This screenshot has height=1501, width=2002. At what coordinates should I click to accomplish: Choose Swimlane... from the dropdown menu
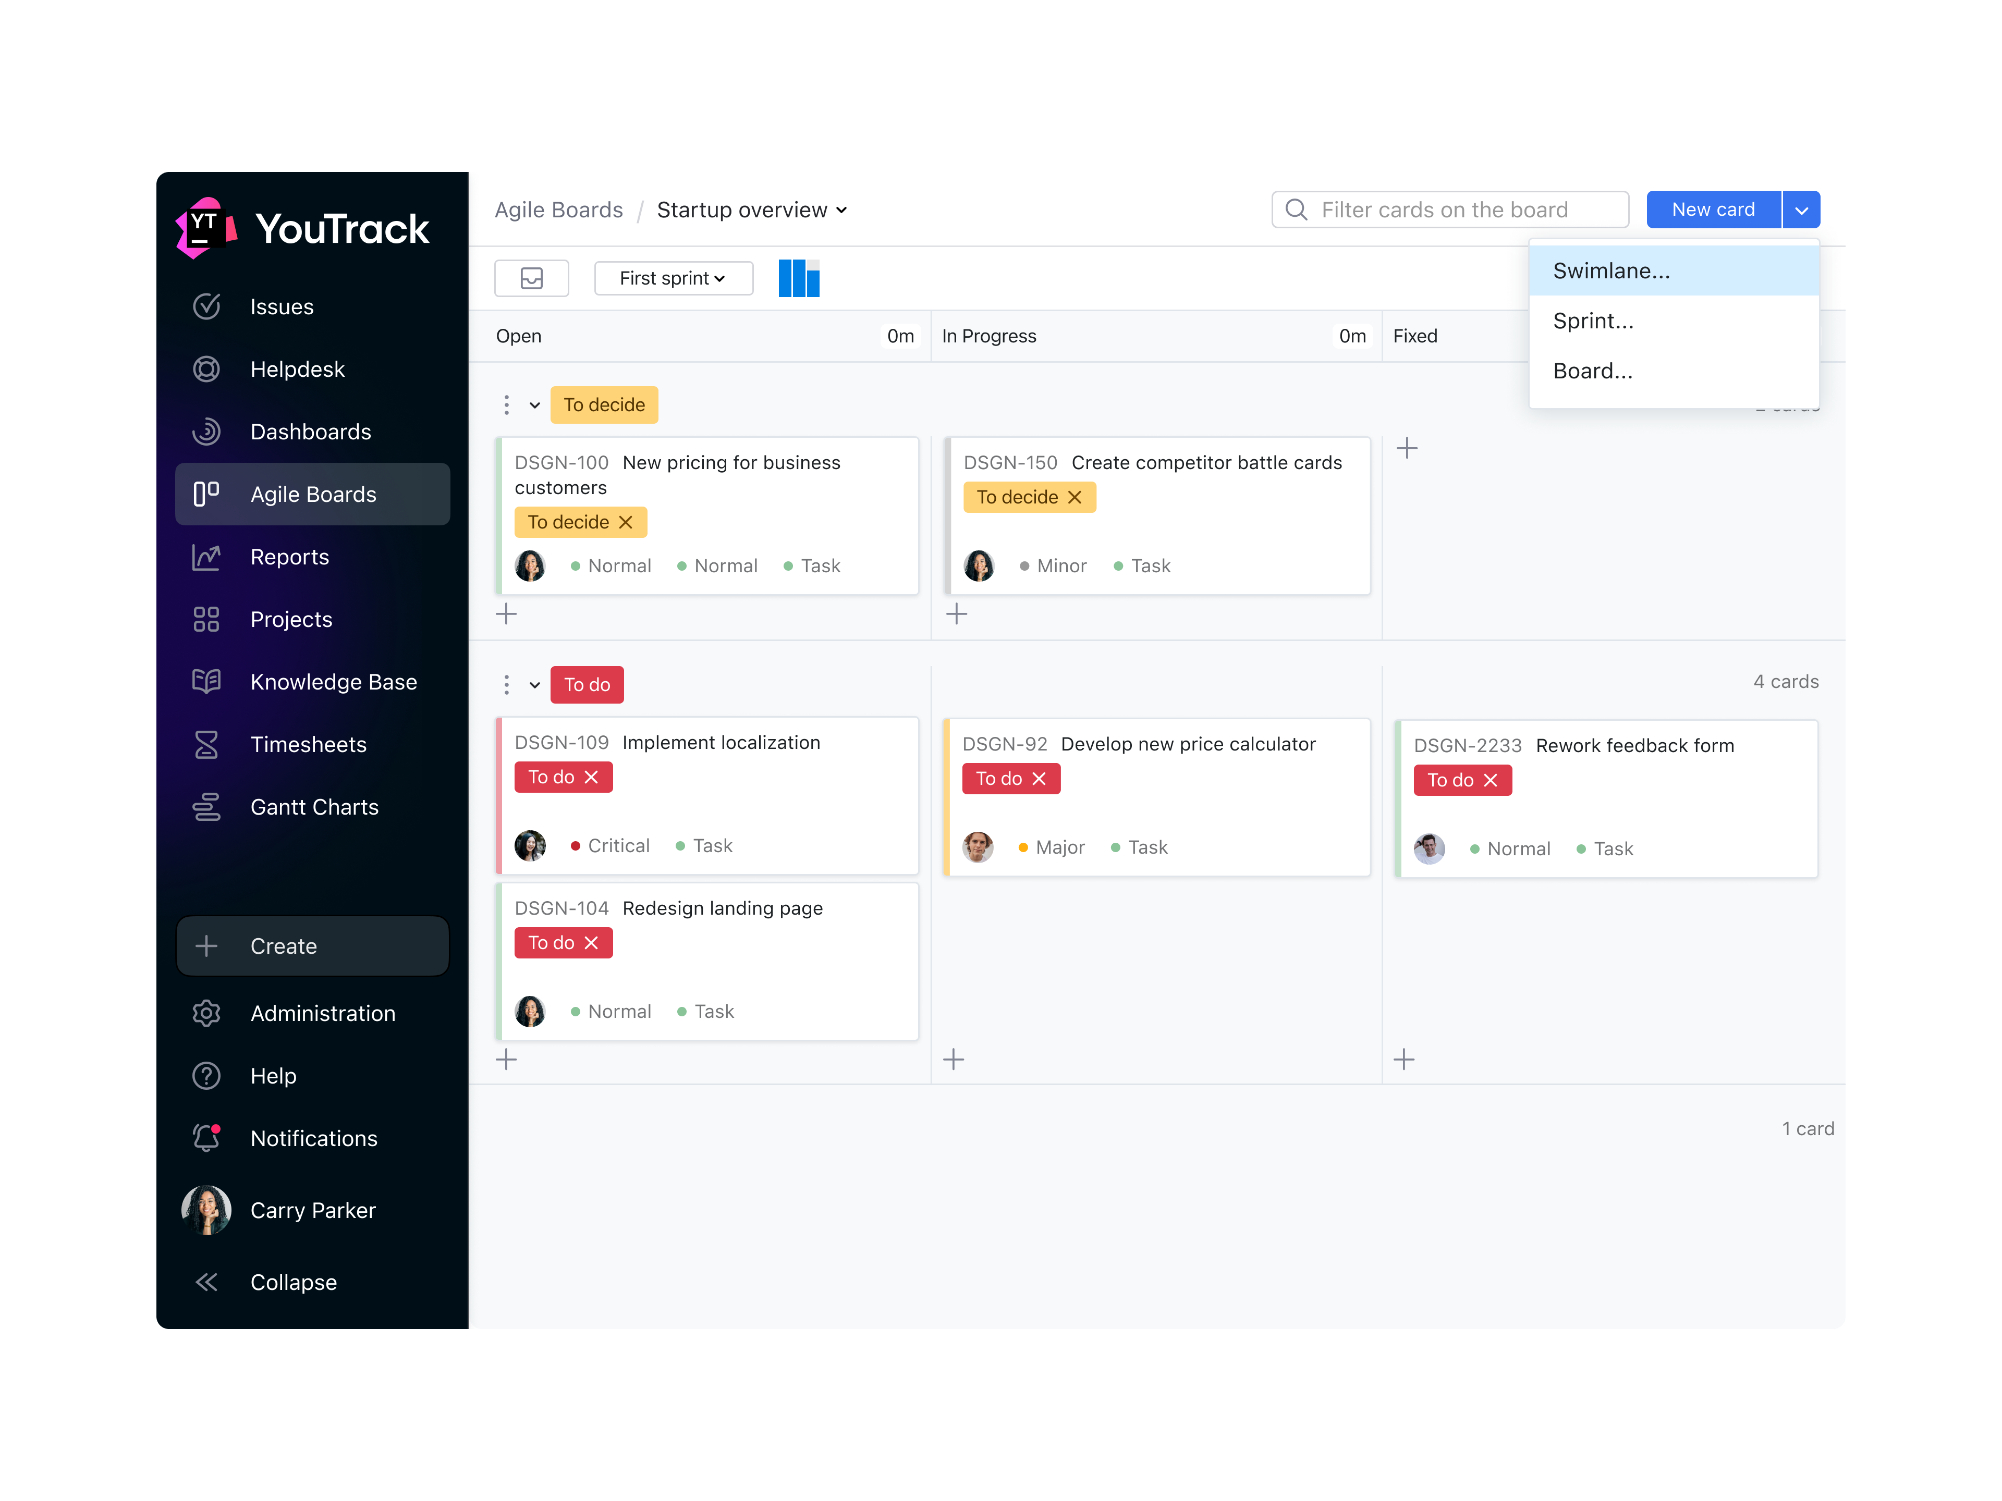pos(1611,270)
